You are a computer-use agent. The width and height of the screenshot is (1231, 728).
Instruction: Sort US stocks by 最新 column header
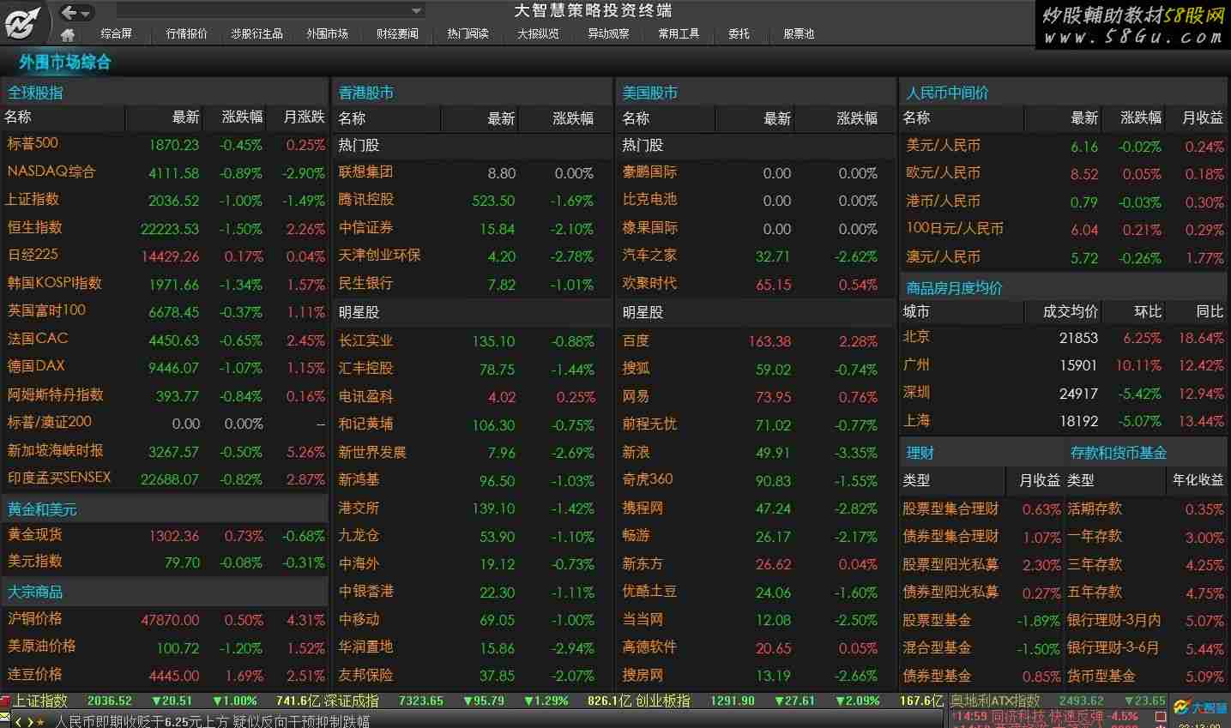point(777,118)
